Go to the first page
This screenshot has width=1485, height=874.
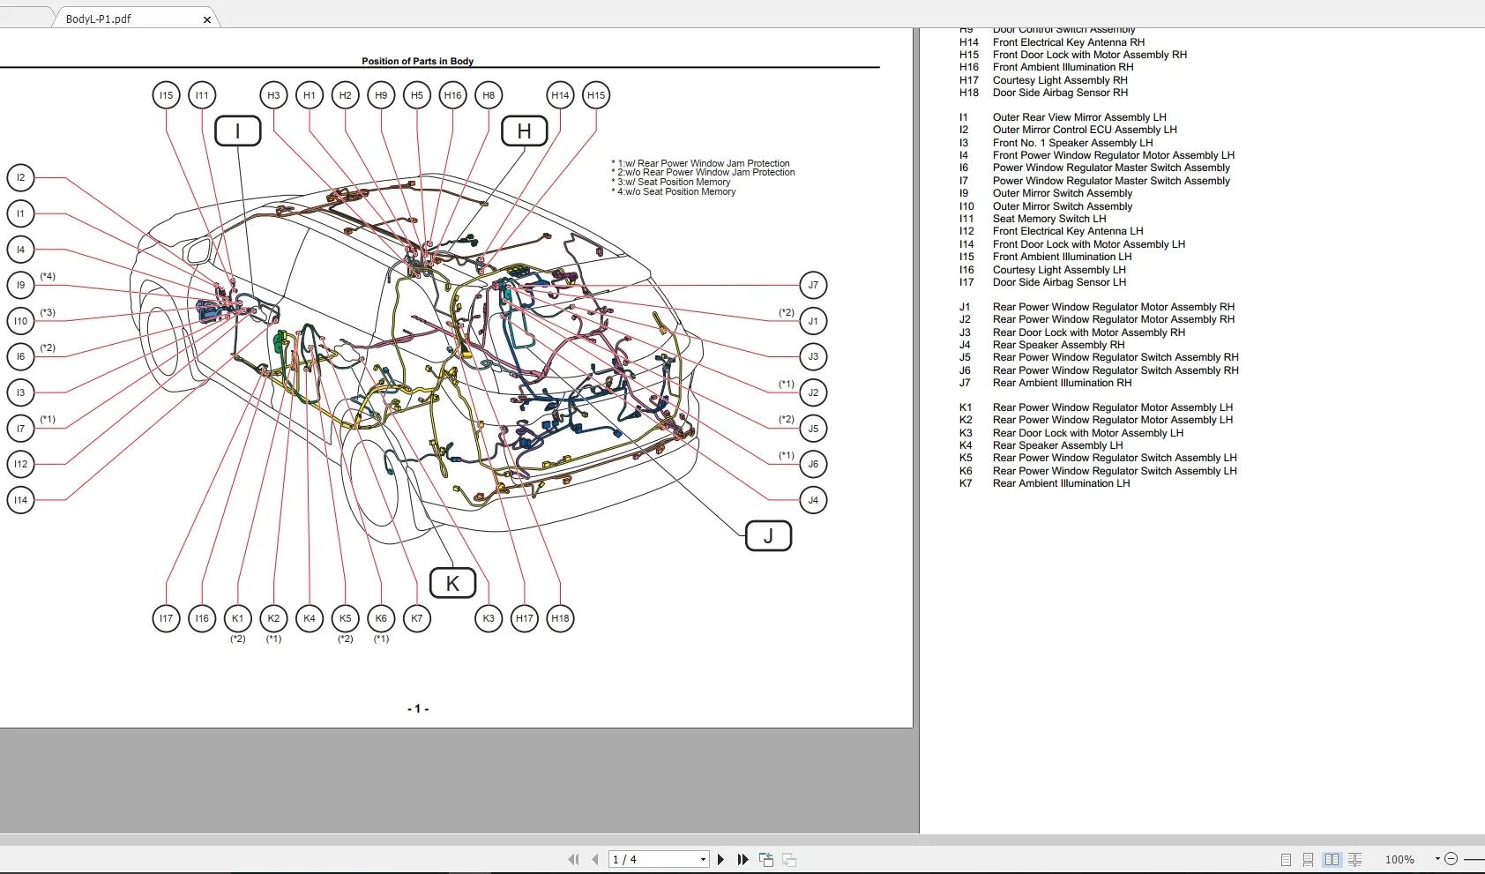[x=573, y=859]
